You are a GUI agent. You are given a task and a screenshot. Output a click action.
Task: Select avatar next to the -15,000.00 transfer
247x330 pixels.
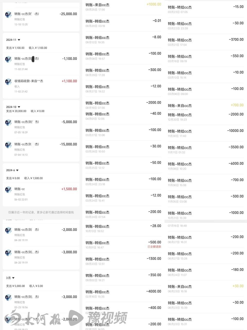(x=8, y=145)
